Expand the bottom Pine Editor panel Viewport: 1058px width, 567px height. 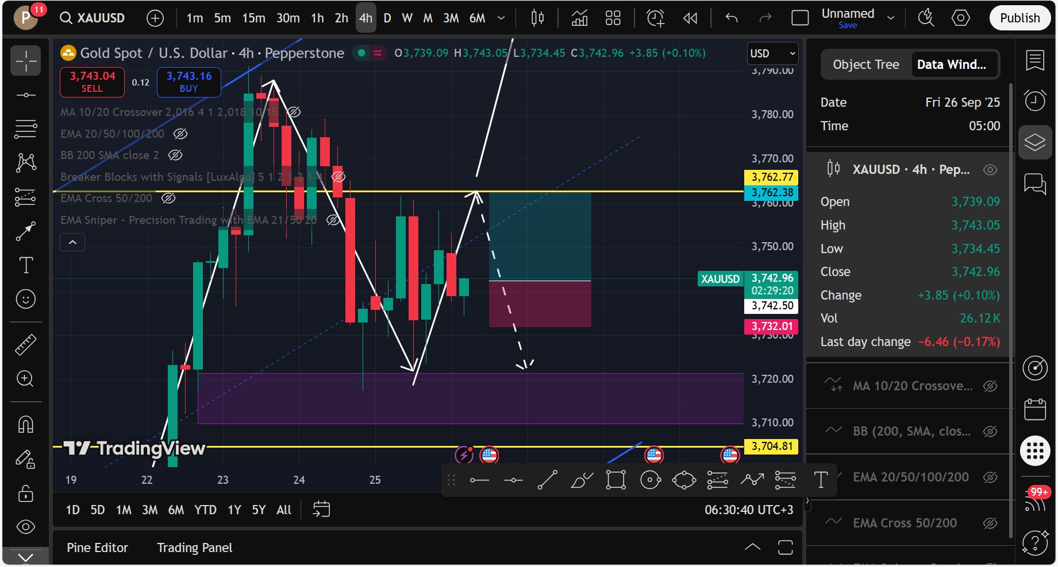point(752,547)
